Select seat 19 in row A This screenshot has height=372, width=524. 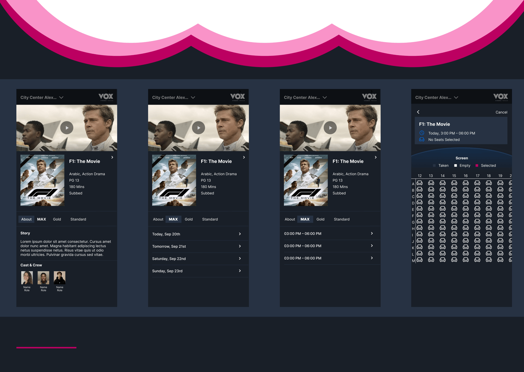click(500, 183)
